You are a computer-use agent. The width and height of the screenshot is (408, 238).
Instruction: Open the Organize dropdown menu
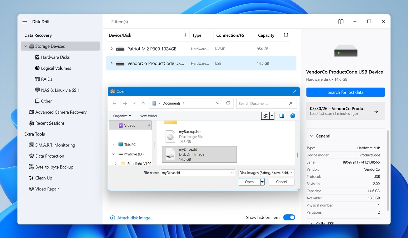(x=122, y=116)
